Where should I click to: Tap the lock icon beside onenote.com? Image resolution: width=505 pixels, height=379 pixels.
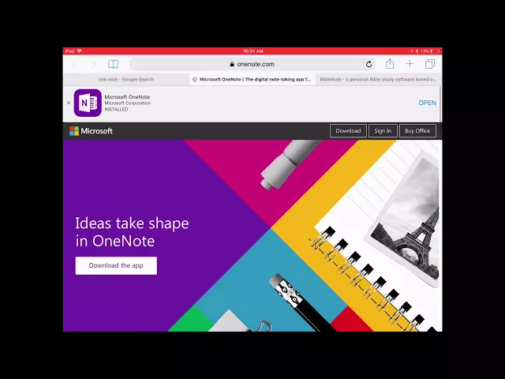coord(232,64)
